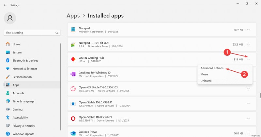Open more options for Opera Stable 116.0.5366.71
The height and width of the screenshot is (137, 261).
249,118
